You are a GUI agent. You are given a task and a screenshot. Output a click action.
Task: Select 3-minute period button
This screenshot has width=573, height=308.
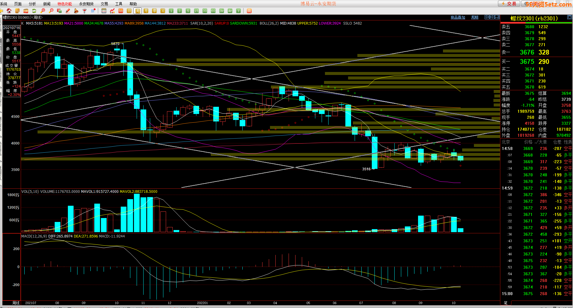[180, 11]
